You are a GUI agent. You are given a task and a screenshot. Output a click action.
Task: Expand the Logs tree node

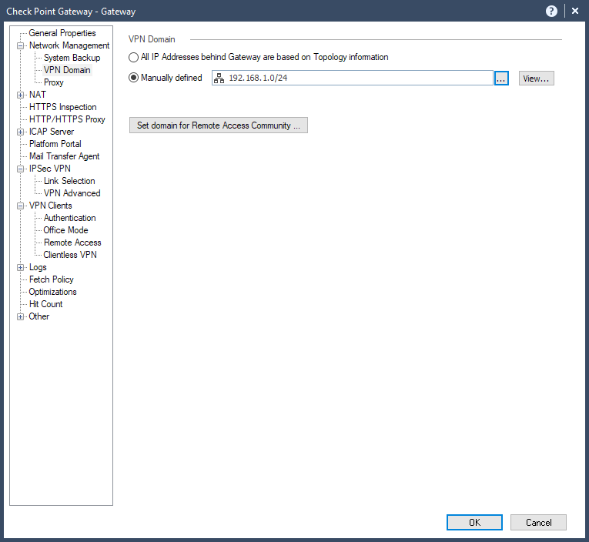21,267
